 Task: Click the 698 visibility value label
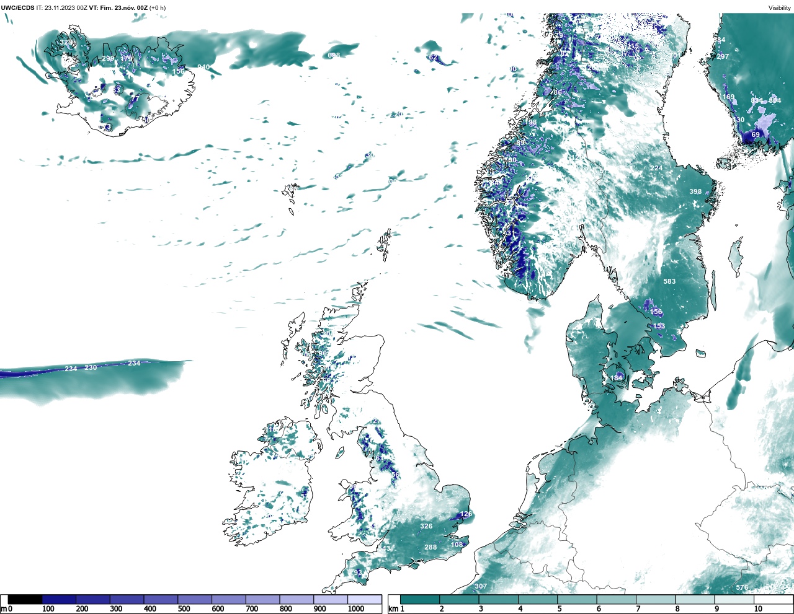click(x=334, y=55)
